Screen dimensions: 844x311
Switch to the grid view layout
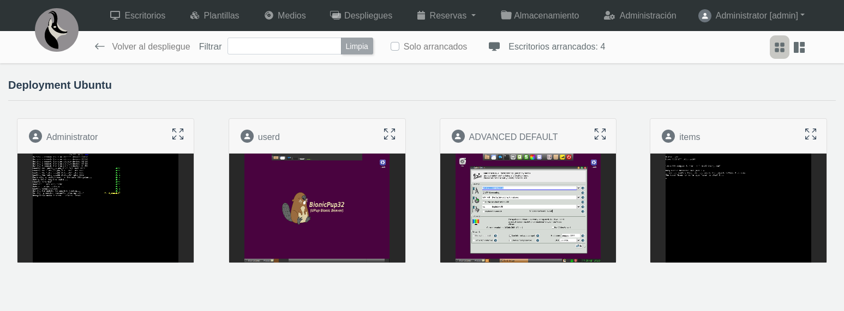780,47
